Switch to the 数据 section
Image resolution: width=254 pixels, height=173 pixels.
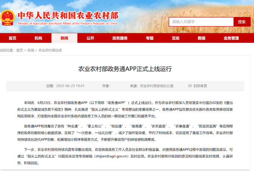pyautogui.click(x=201, y=38)
